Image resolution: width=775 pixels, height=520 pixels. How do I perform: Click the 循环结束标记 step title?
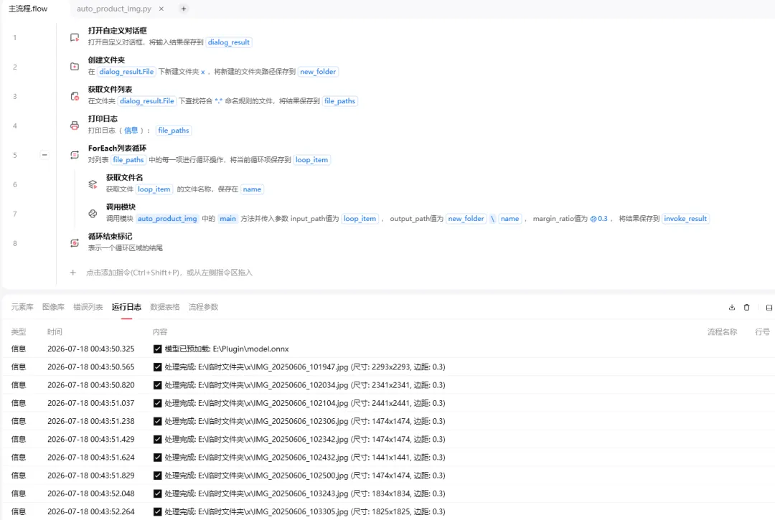pyautogui.click(x=111, y=236)
